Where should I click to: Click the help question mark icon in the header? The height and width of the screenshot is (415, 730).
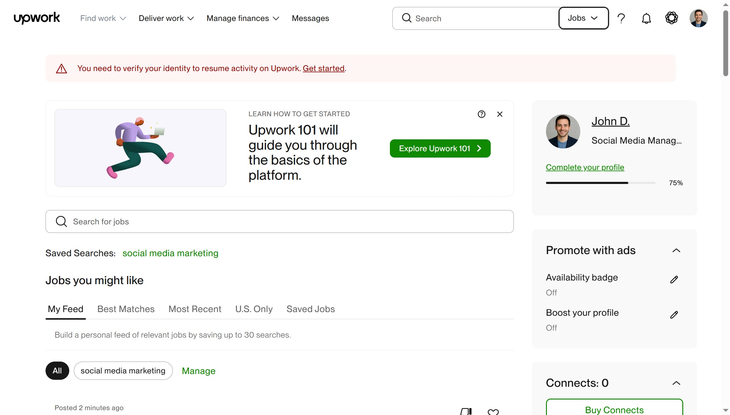[621, 18]
